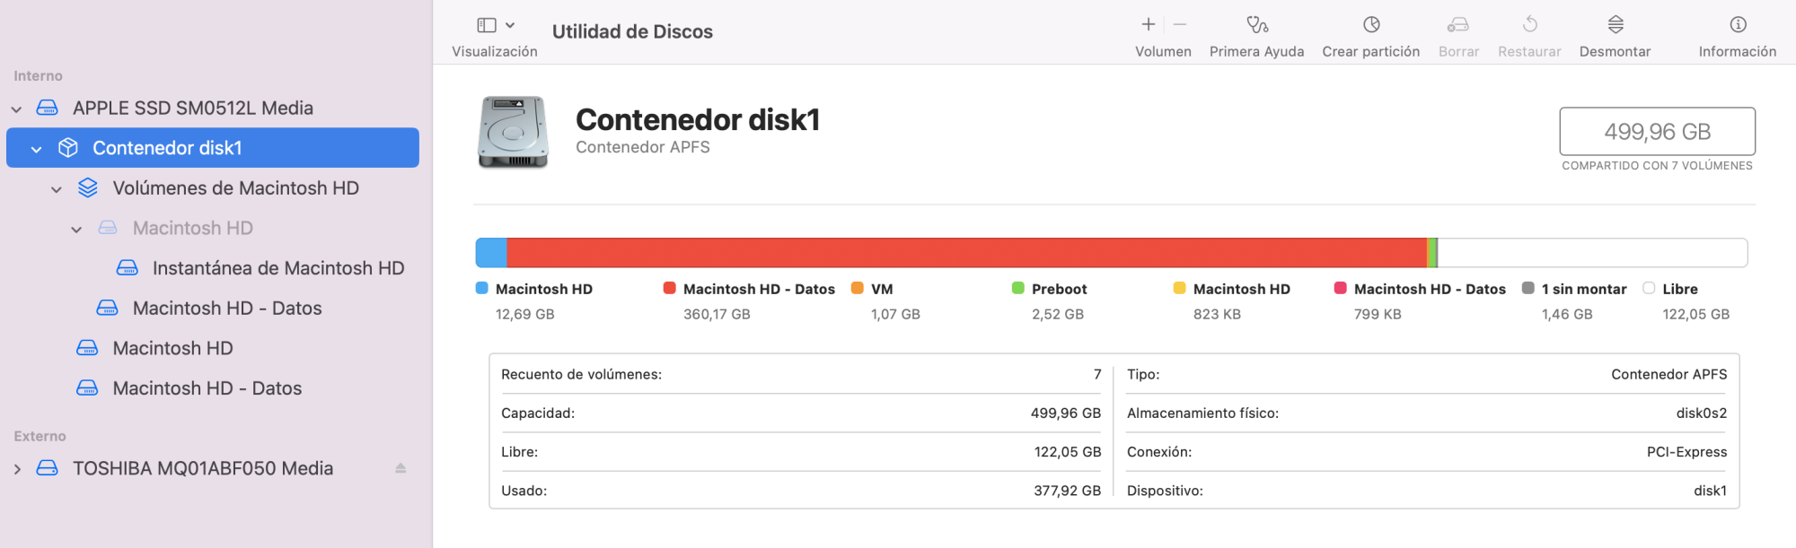Click the green Preboot legend swatch

tap(1018, 288)
